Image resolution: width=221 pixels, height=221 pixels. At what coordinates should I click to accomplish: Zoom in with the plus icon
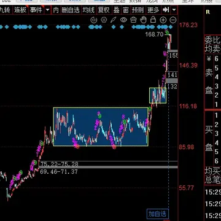163,20
